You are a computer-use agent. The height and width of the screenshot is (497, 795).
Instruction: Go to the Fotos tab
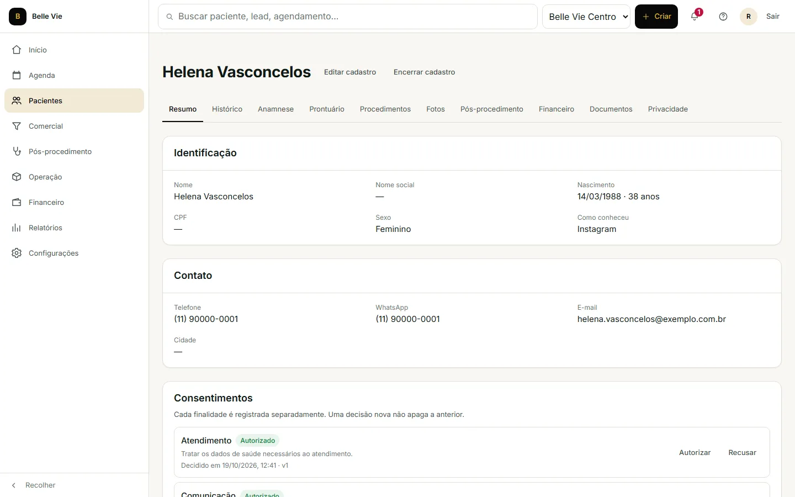click(436, 109)
